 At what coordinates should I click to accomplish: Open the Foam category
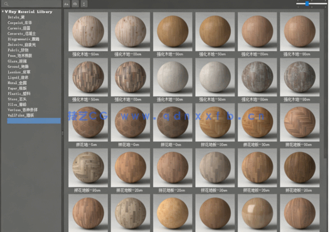(x=20, y=56)
